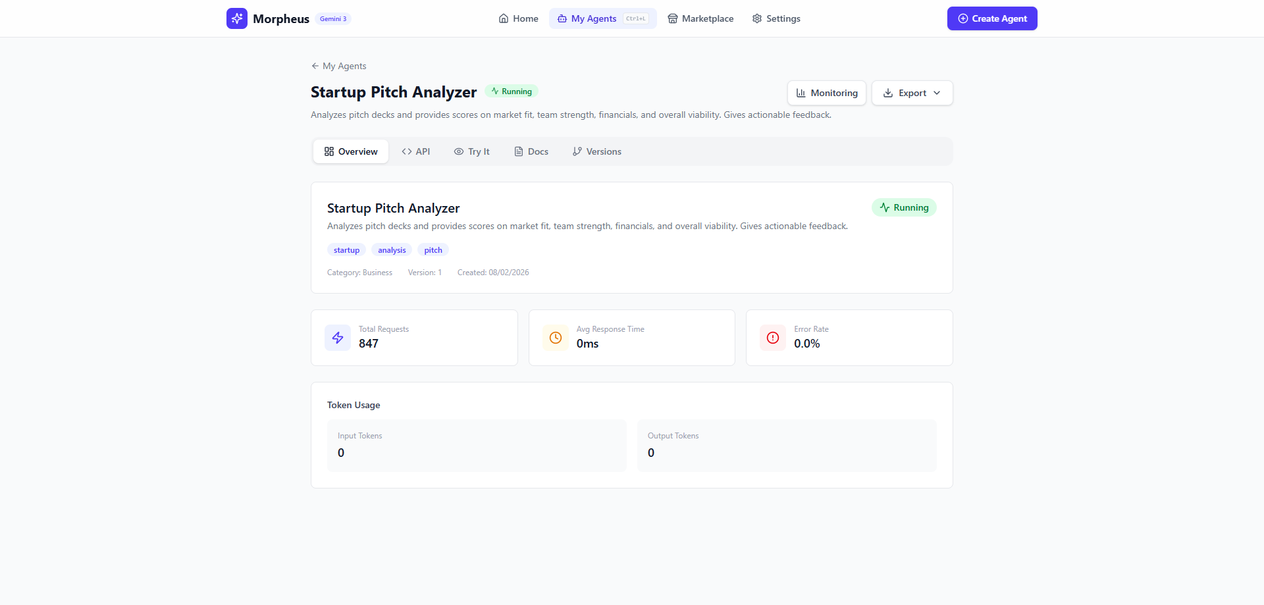Open the Try It tab
This screenshot has height=605, width=1264.
tap(471, 151)
